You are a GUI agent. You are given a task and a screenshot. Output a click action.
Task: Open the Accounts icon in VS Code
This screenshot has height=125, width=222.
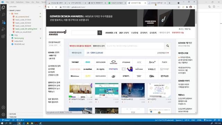coord(3,107)
